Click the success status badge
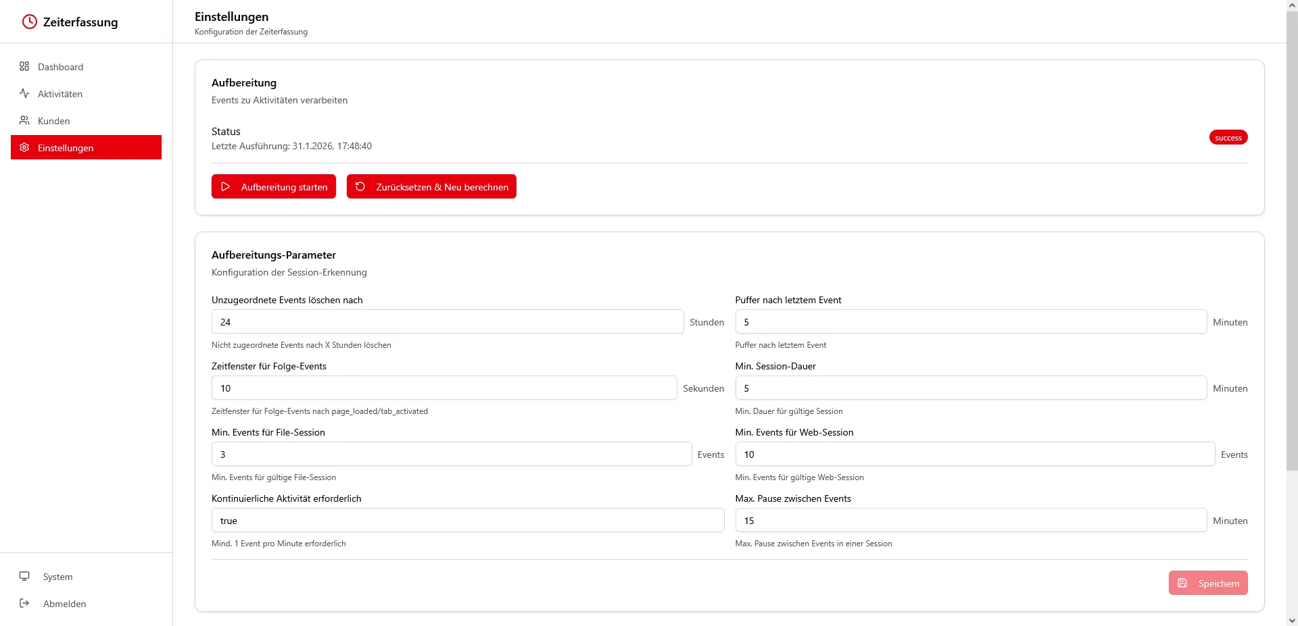This screenshot has width=1298, height=626. [1228, 137]
